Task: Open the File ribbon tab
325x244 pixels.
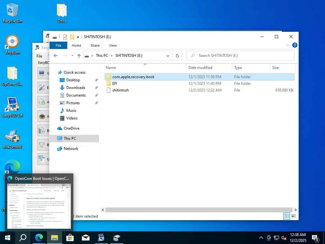Action: click(58, 45)
